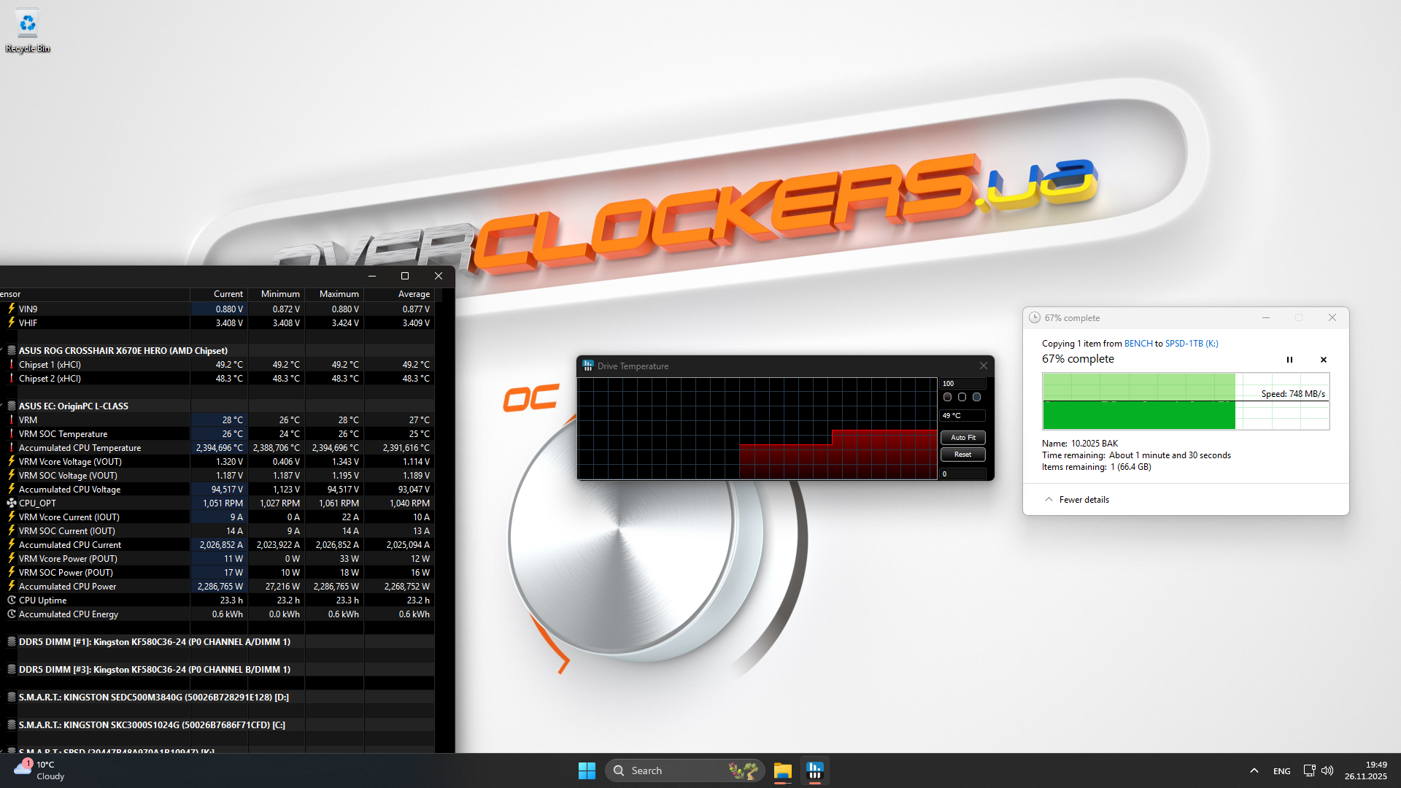Click the copy progress speed graph

click(x=1185, y=401)
